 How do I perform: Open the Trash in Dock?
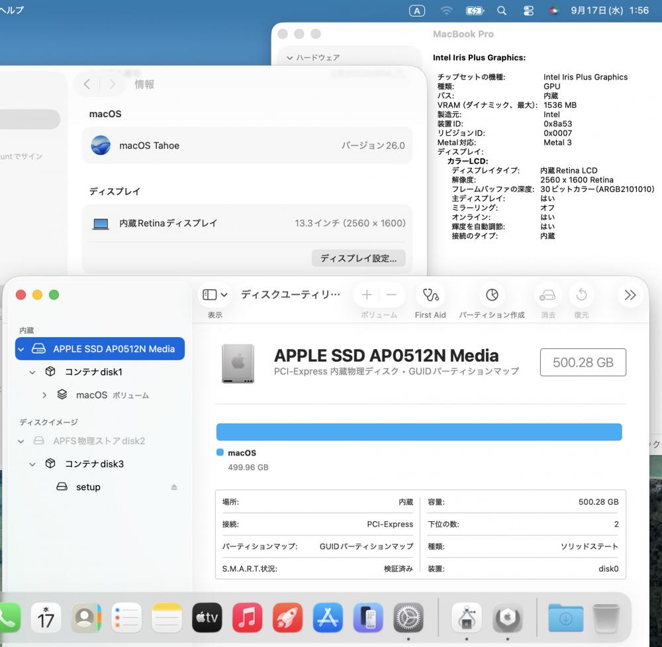pos(606,617)
